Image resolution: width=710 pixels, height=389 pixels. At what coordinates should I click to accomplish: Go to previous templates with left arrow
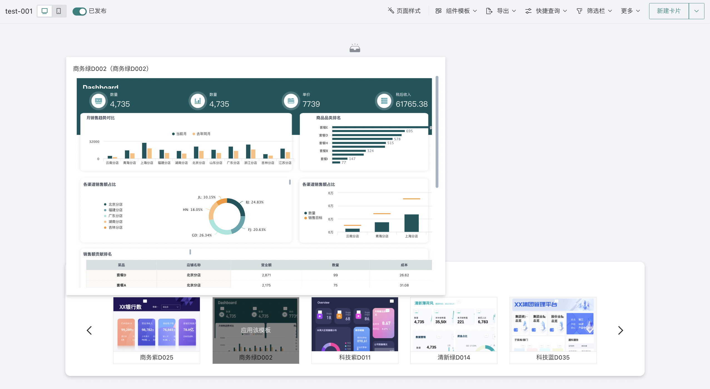[89, 330]
